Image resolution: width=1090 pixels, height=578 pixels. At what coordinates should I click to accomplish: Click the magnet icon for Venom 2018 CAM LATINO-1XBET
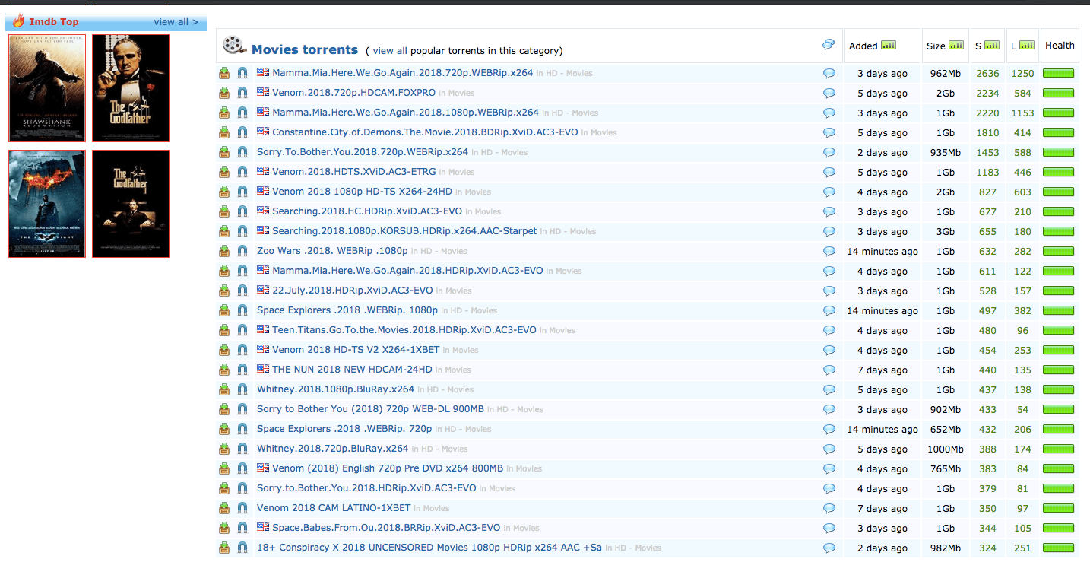click(242, 508)
